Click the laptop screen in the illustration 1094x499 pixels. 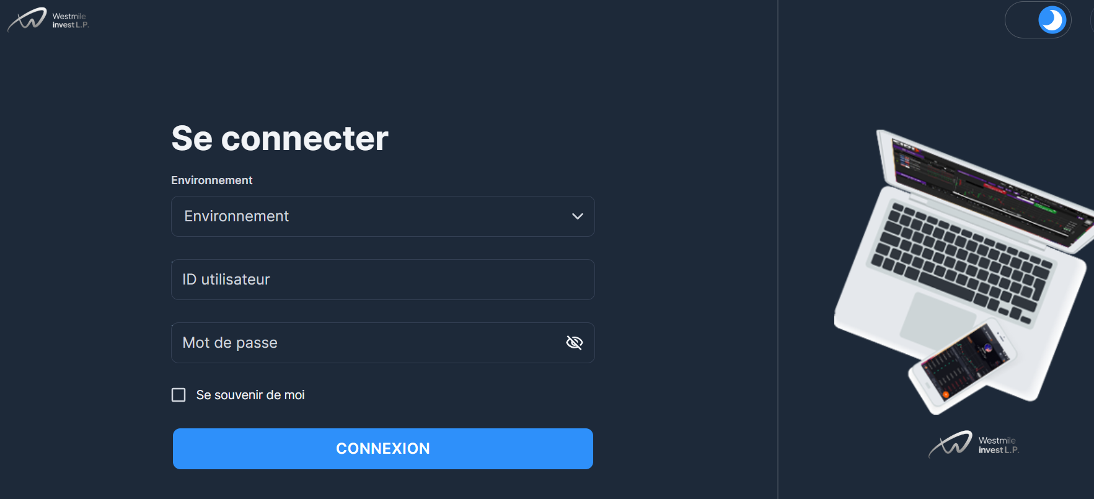[986, 189]
